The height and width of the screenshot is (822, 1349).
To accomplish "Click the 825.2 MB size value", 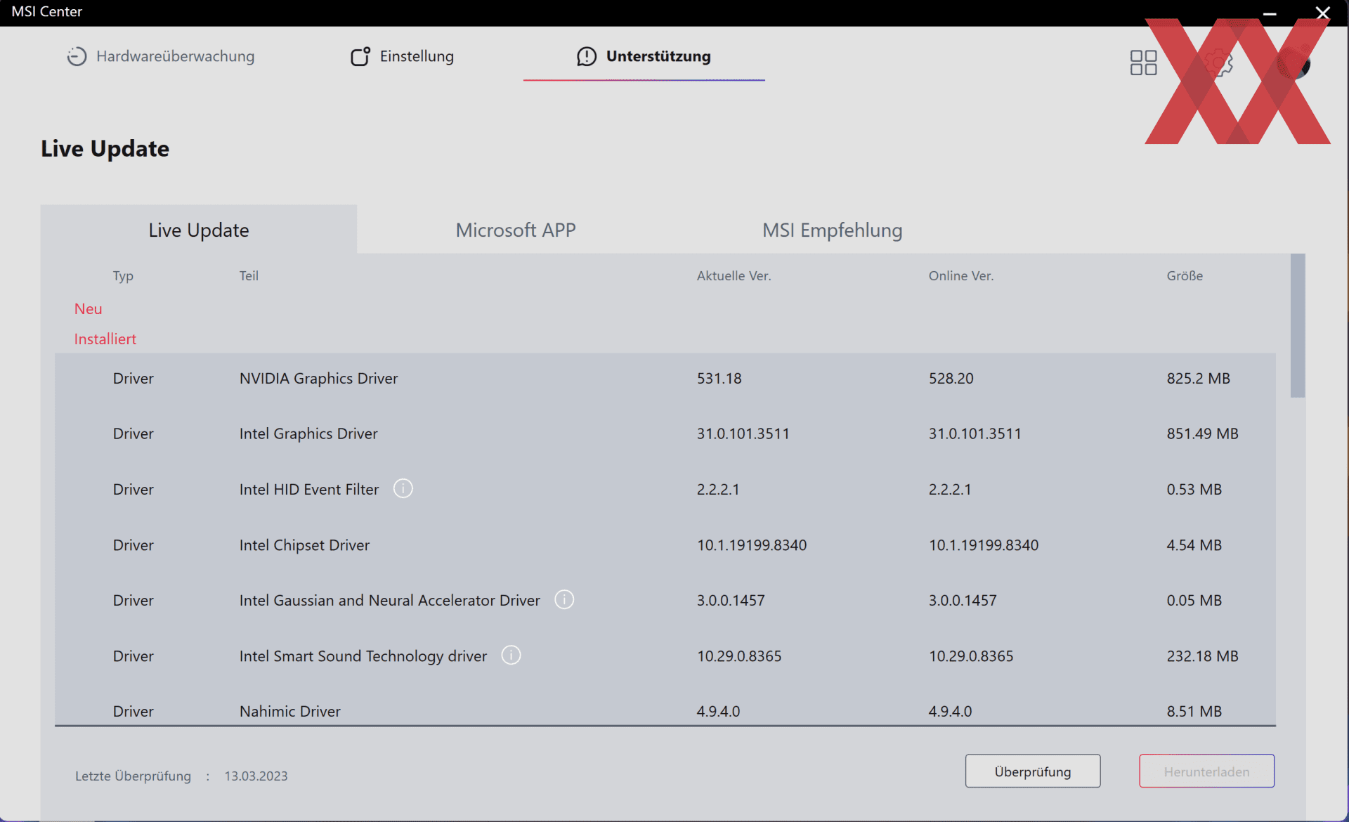I will point(1199,379).
